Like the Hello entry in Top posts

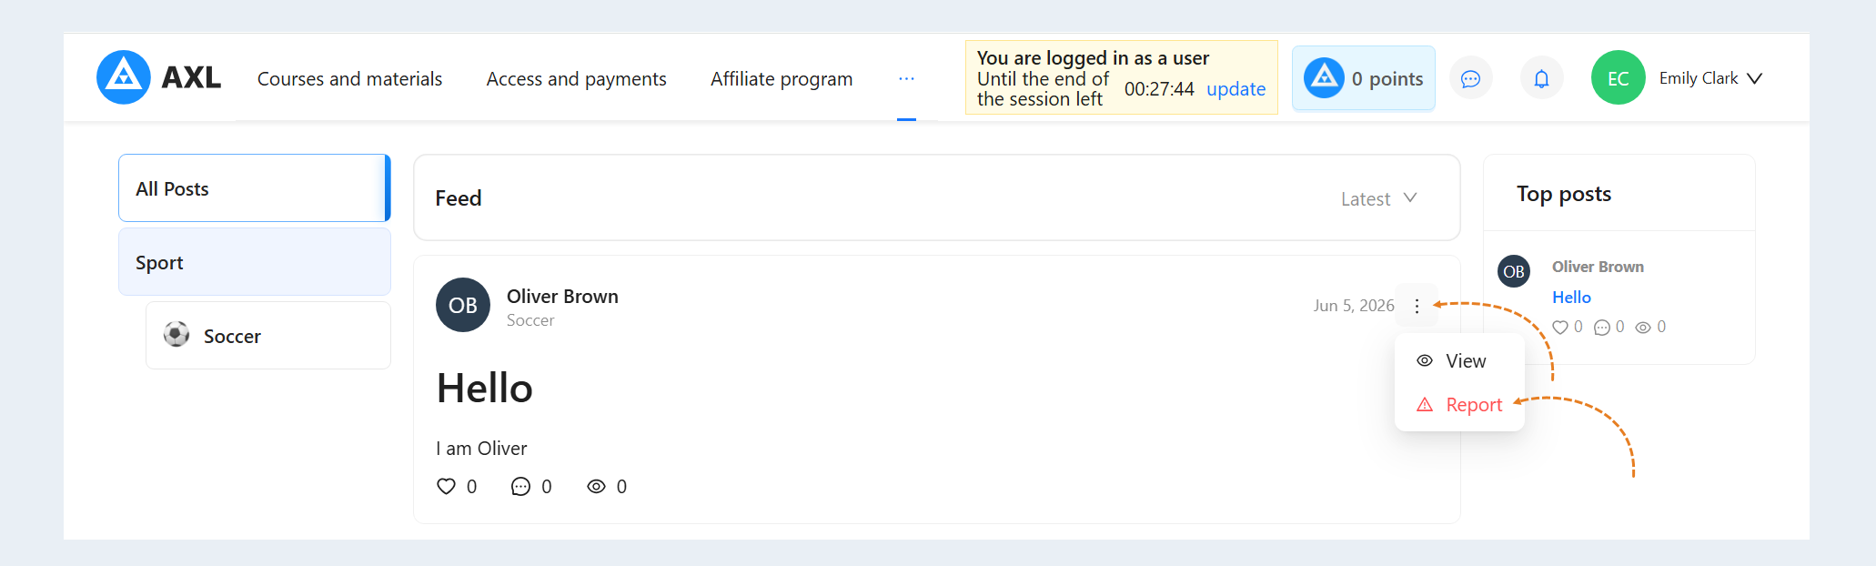coord(1560,328)
